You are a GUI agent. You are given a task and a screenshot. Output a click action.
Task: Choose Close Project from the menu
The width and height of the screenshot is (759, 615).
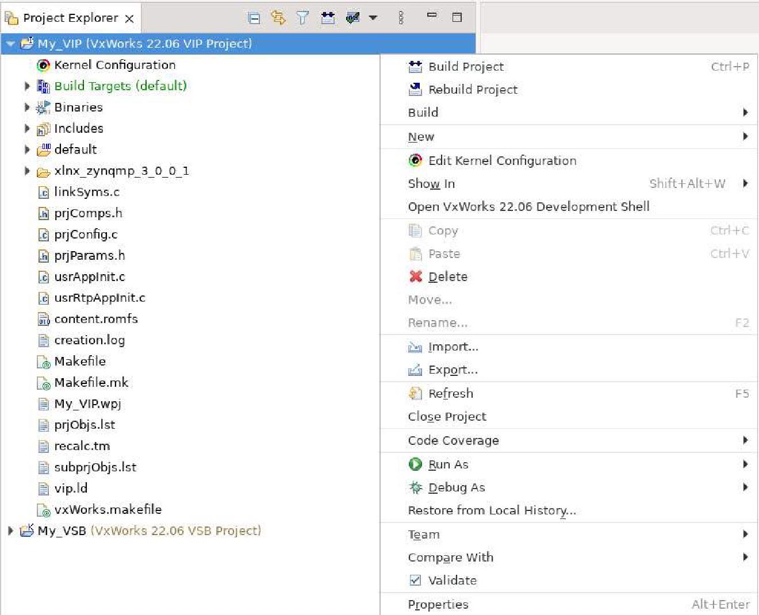pos(447,417)
